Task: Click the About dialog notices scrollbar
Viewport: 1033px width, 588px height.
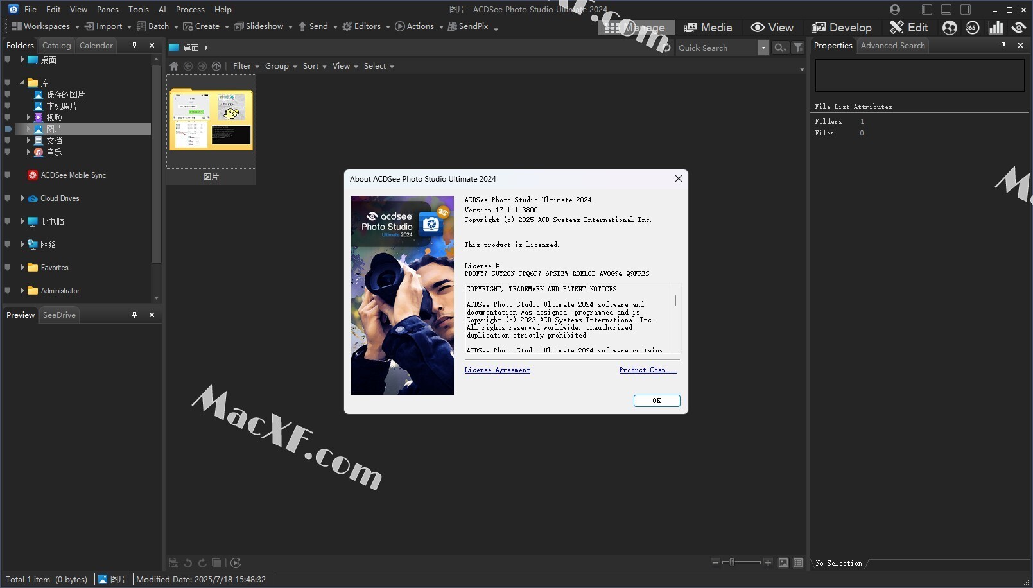Action: click(x=675, y=318)
